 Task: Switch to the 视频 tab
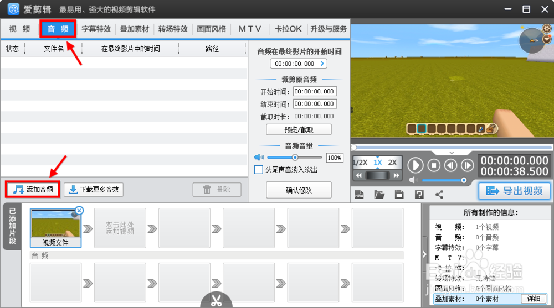(x=19, y=29)
